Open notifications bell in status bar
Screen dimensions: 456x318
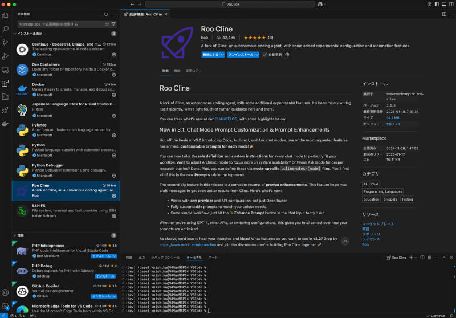tap(451, 316)
